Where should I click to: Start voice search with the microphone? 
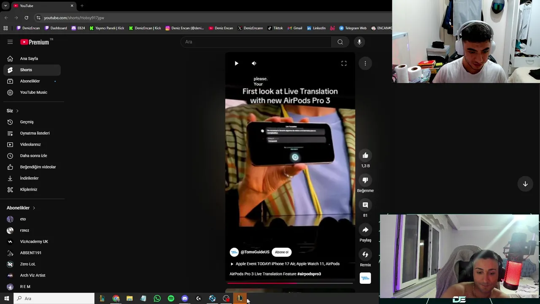coord(359,42)
